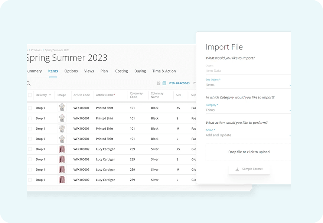Click the download icon beside Sample Format
This screenshot has width=323, height=223.
[x=237, y=169]
